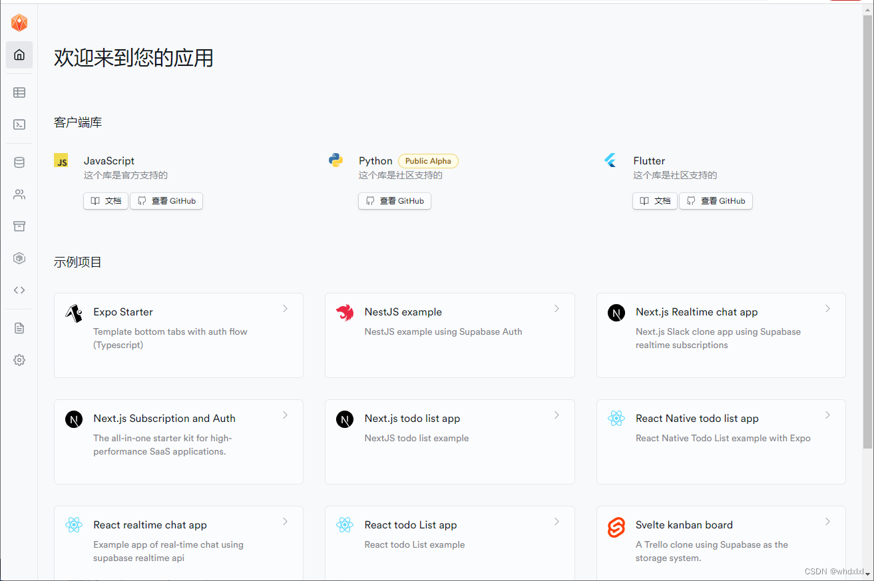Open the Table Editor from the sidebar
874x581 pixels.
tap(19, 93)
